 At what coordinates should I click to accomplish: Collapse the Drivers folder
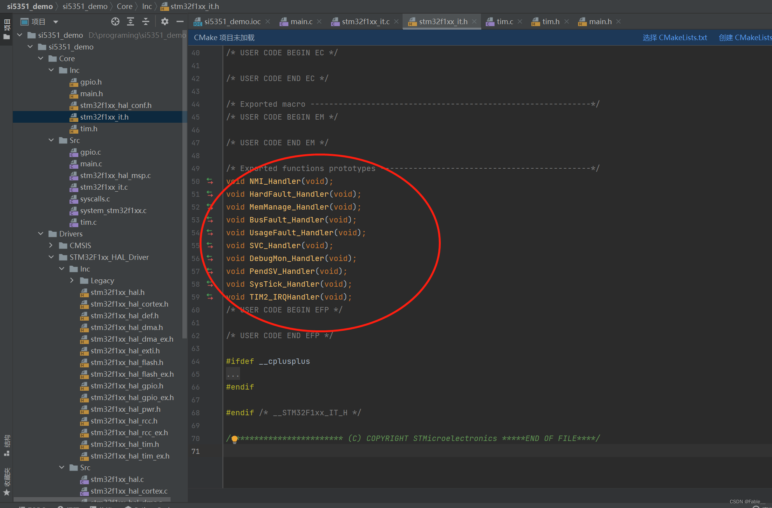[41, 234]
